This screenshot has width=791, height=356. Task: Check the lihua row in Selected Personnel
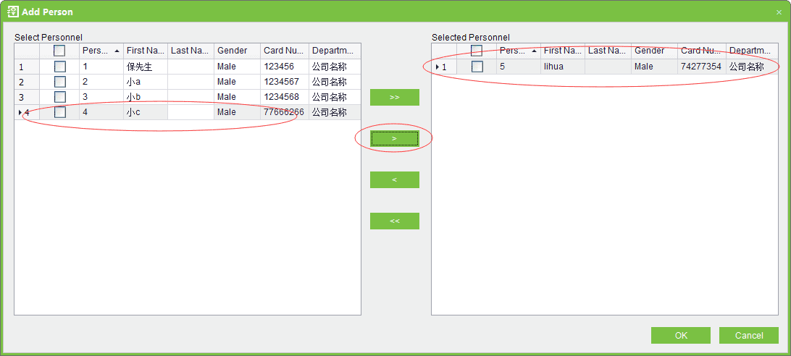pyautogui.click(x=477, y=67)
